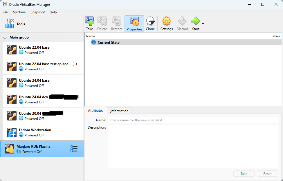Click the Fedora Workstation name text
Image resolution: width=283 pixels, height=181 pixels.
click(35, 130)
